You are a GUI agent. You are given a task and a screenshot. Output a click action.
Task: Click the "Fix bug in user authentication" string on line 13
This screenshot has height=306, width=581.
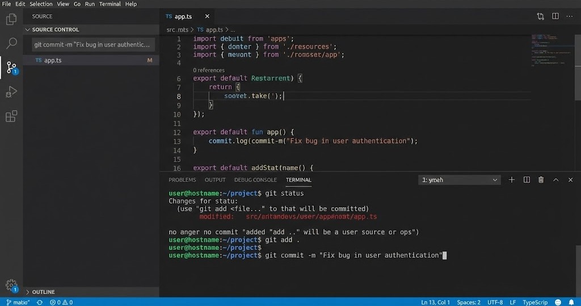click(x=348, y=141)
